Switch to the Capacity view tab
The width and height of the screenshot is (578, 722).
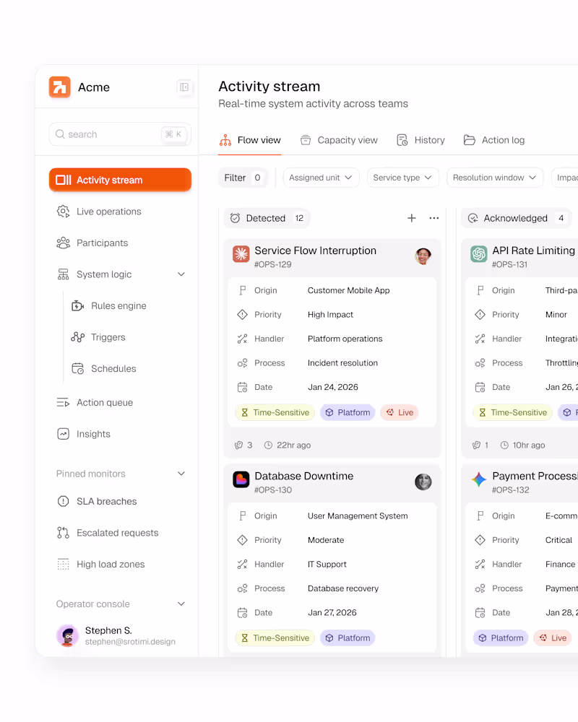coord(339,140)
